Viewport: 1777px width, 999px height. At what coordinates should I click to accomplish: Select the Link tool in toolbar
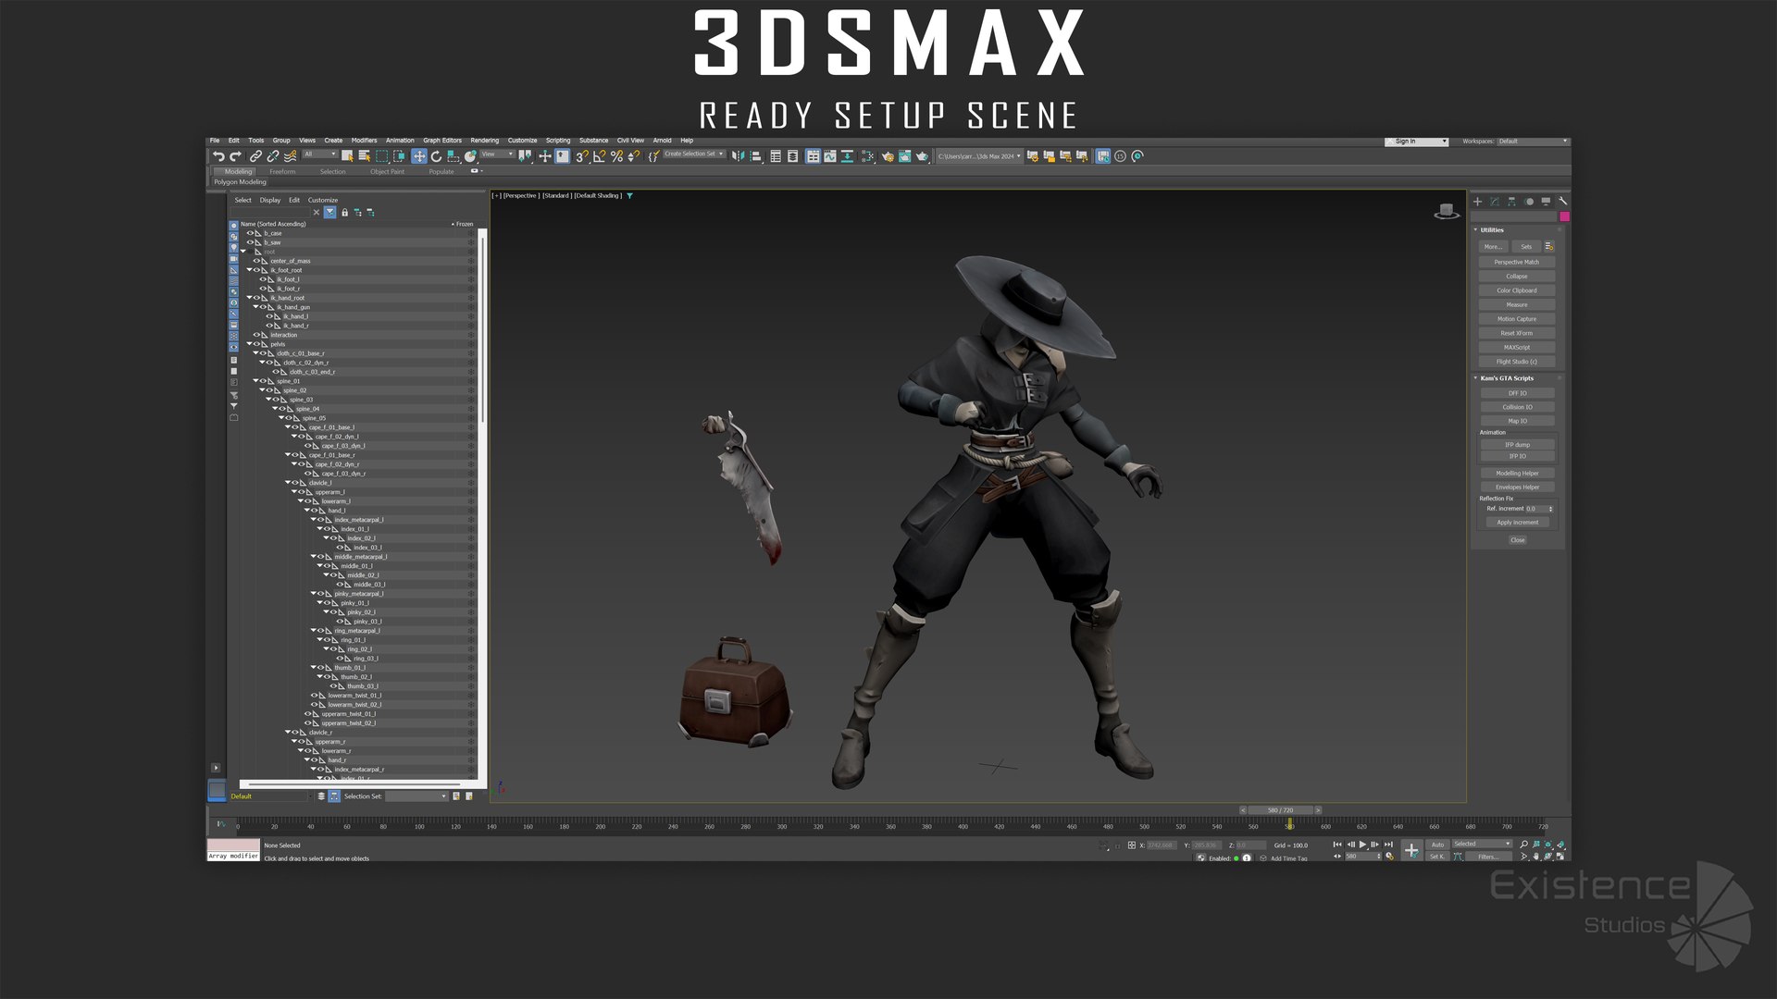256,156
